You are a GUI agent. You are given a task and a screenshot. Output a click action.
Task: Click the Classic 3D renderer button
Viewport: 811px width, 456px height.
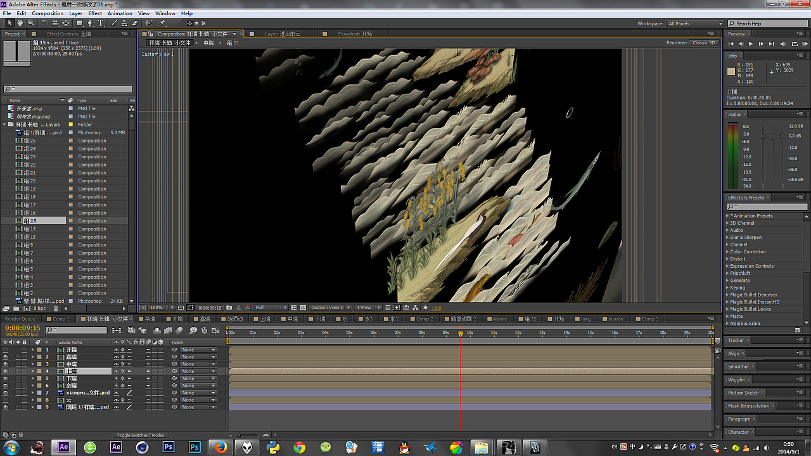pos(704,43)
